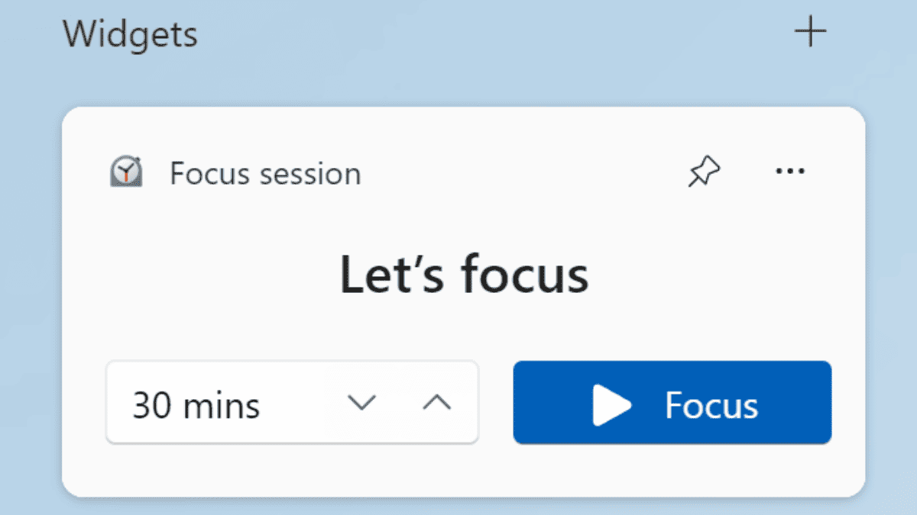Raise focus time above 30 mins

[x=437, y=404]
